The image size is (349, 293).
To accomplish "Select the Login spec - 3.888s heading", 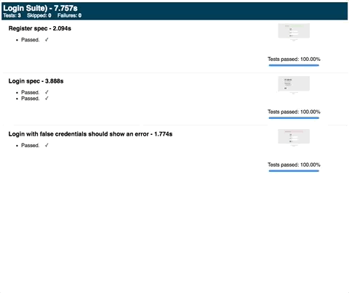I will [x=36, y=81].
